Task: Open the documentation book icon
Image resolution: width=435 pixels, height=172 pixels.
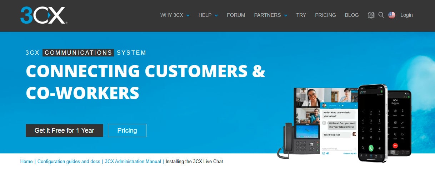Action: click(x=371, y=15)
